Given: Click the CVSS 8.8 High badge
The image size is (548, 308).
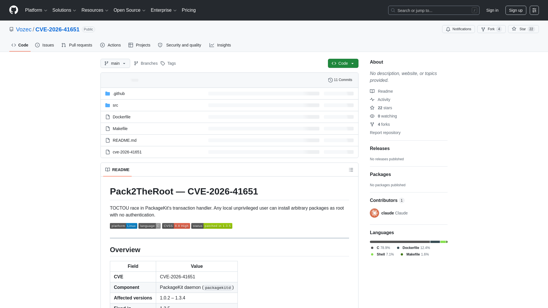Looking at the screenshot, I should coord(176,226).
